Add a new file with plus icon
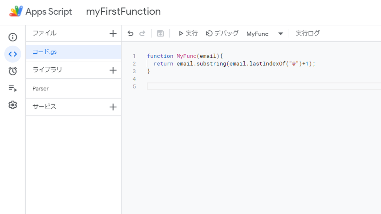This screenshot has height=214, width=381. click(x=113, y=33)
